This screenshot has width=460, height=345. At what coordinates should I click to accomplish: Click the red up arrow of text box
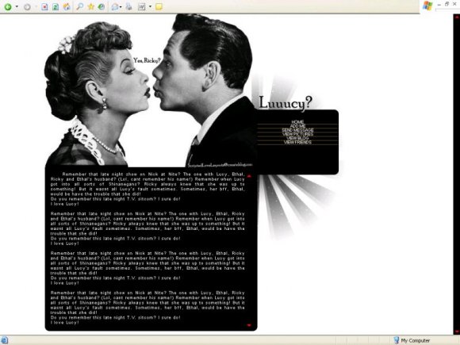coord(249,176)
